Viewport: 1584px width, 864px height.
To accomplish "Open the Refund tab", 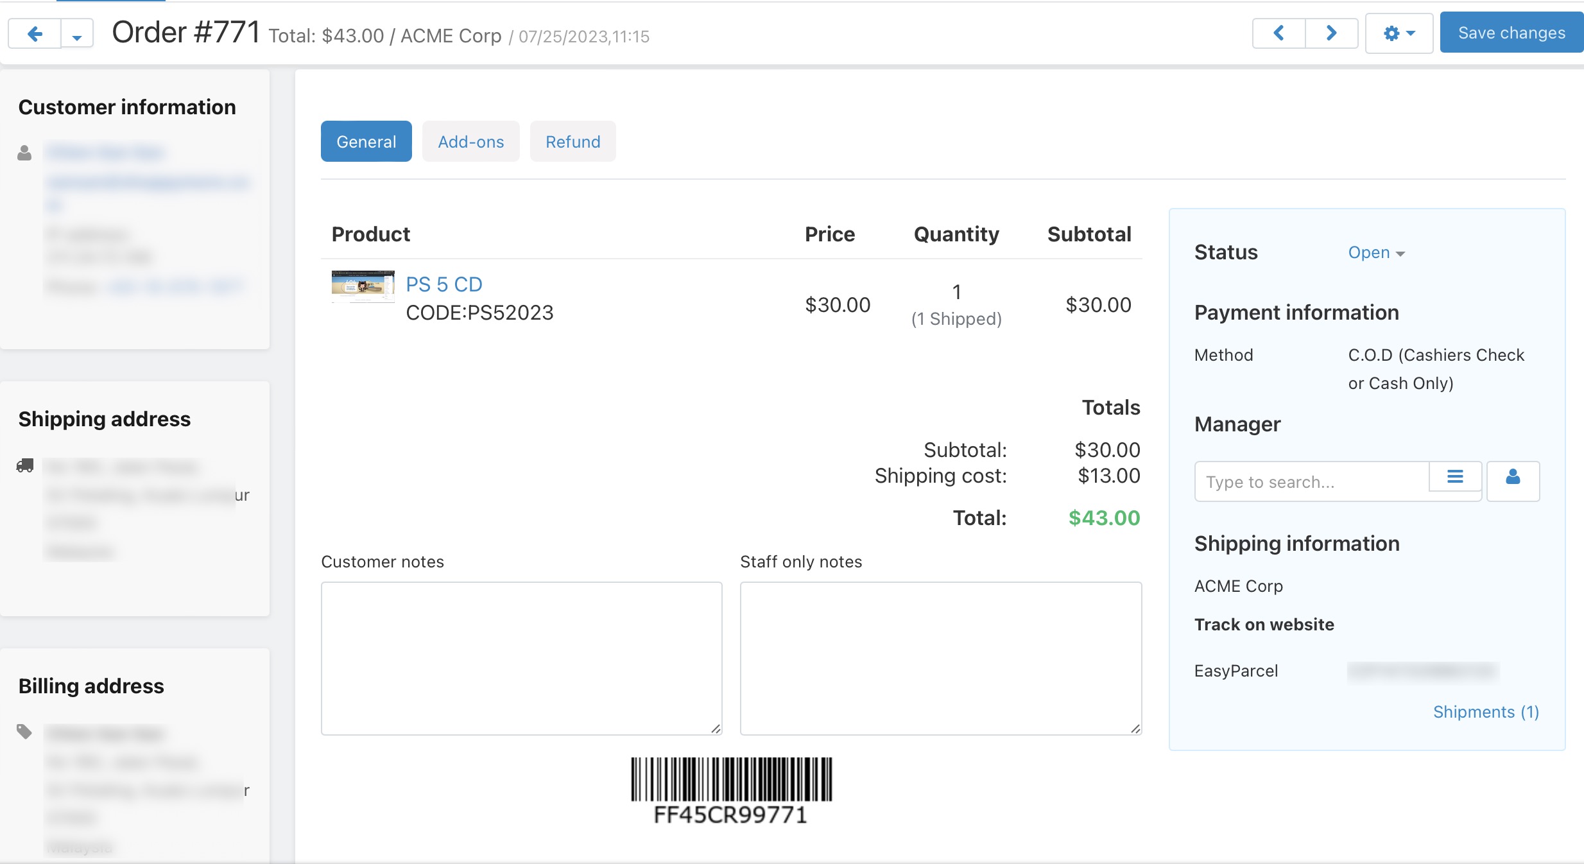I will pos(572,141).
